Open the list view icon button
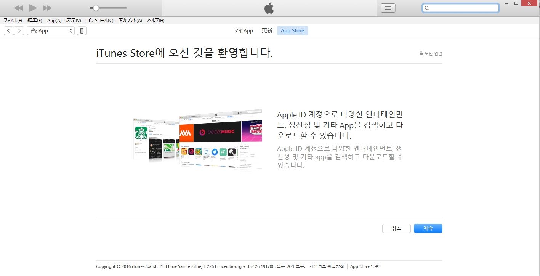The width and height of the screenshot is (540, 276). coord(388,8)
